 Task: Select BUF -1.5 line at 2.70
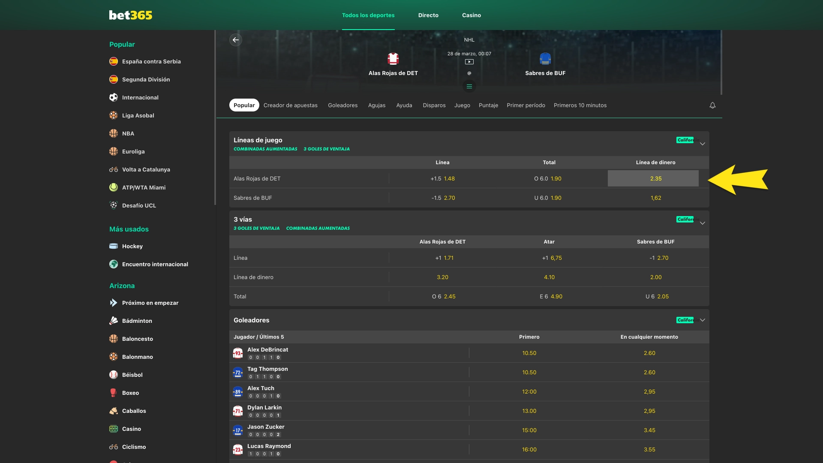point(443,198)
